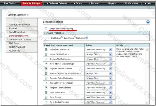
Task: Open action dropdown for Program Library Injection
Action: [99, 88]
